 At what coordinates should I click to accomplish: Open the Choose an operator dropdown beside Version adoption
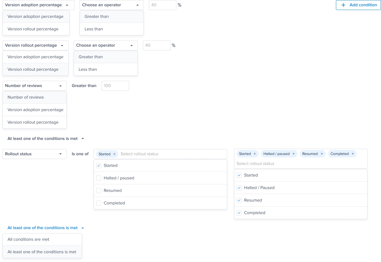pos(112,5)
